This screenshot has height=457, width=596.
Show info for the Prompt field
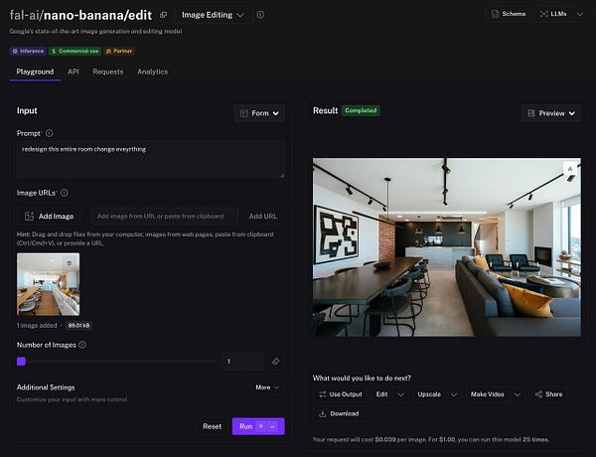point(50,133)
